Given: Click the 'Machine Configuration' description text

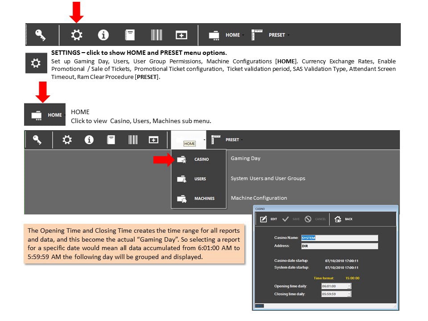Looking at the screenshot, I should click(259, 198).
